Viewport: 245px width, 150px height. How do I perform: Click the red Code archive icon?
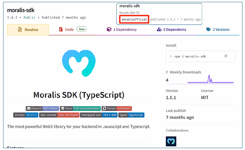point(61,29)
